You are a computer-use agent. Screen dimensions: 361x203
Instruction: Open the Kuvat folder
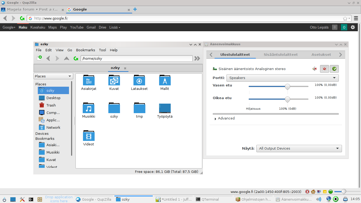coord(114,83)
